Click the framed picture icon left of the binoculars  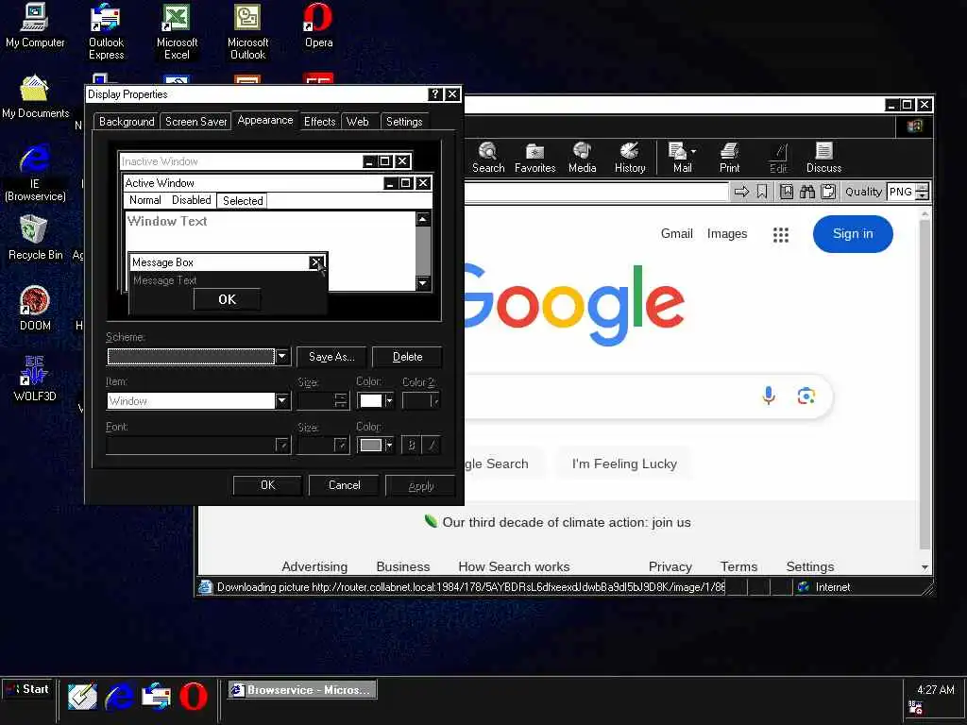click(x=787, y=192)
